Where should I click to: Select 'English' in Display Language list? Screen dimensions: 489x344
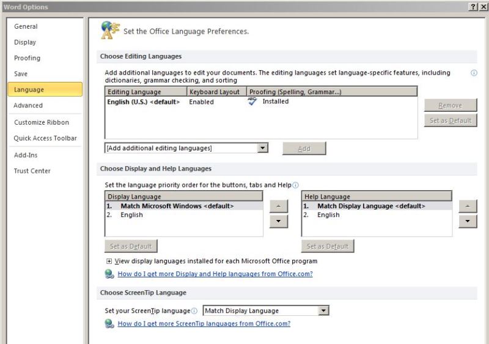(184, 215)
